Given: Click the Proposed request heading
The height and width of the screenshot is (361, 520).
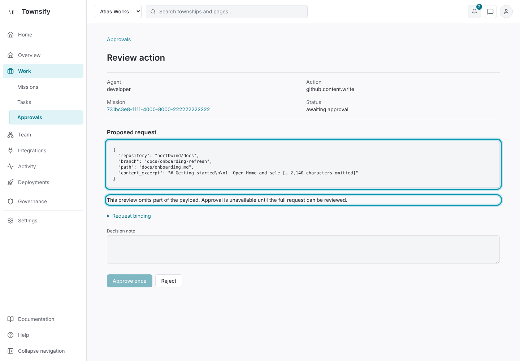Looking at the screenshot, I should coord(131,132).
